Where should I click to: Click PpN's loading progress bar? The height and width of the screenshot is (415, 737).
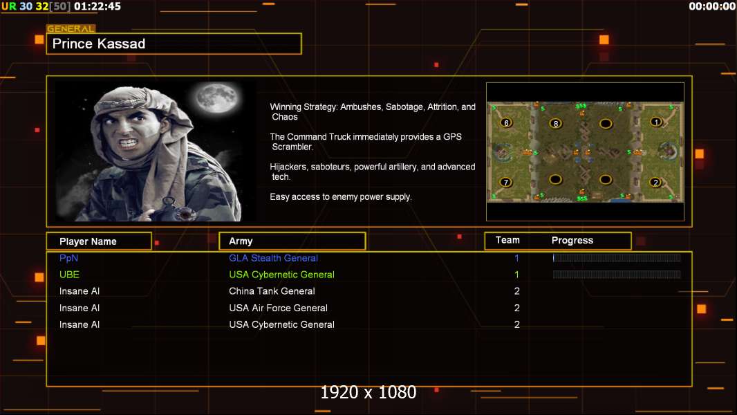click(x=617, y=257)
